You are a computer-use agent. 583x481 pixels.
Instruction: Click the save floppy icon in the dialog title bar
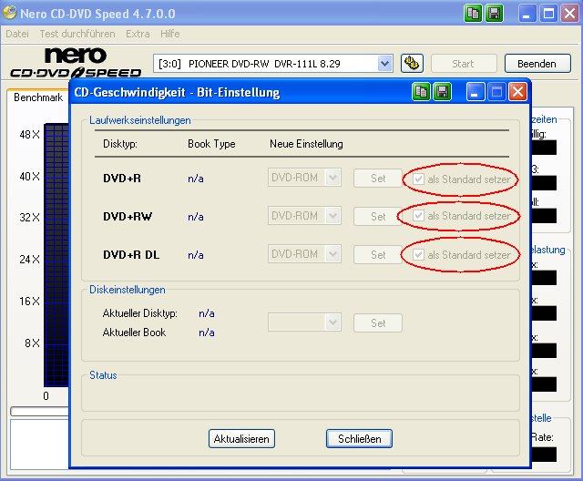coord(443,91)
